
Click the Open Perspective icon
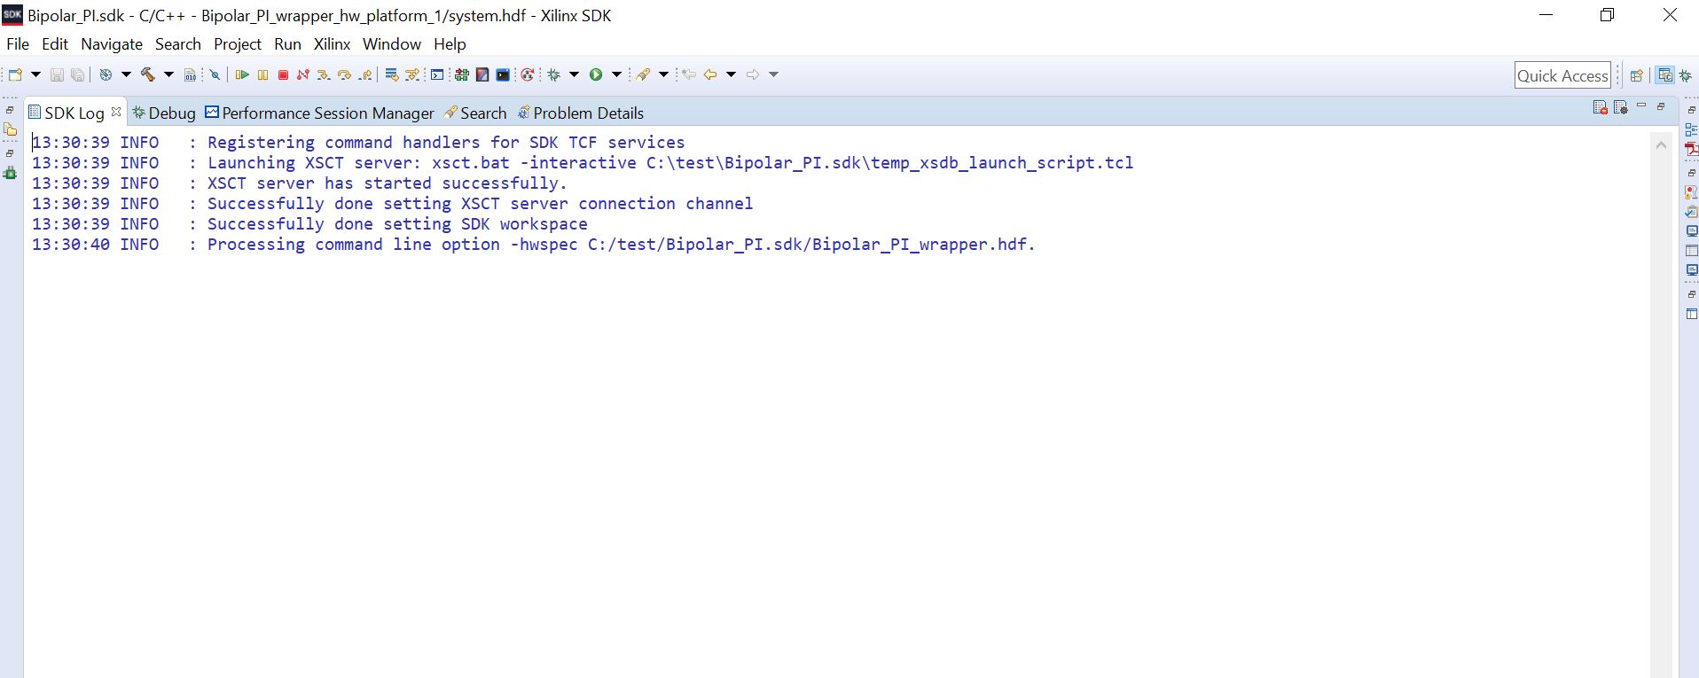[1637, 75]
